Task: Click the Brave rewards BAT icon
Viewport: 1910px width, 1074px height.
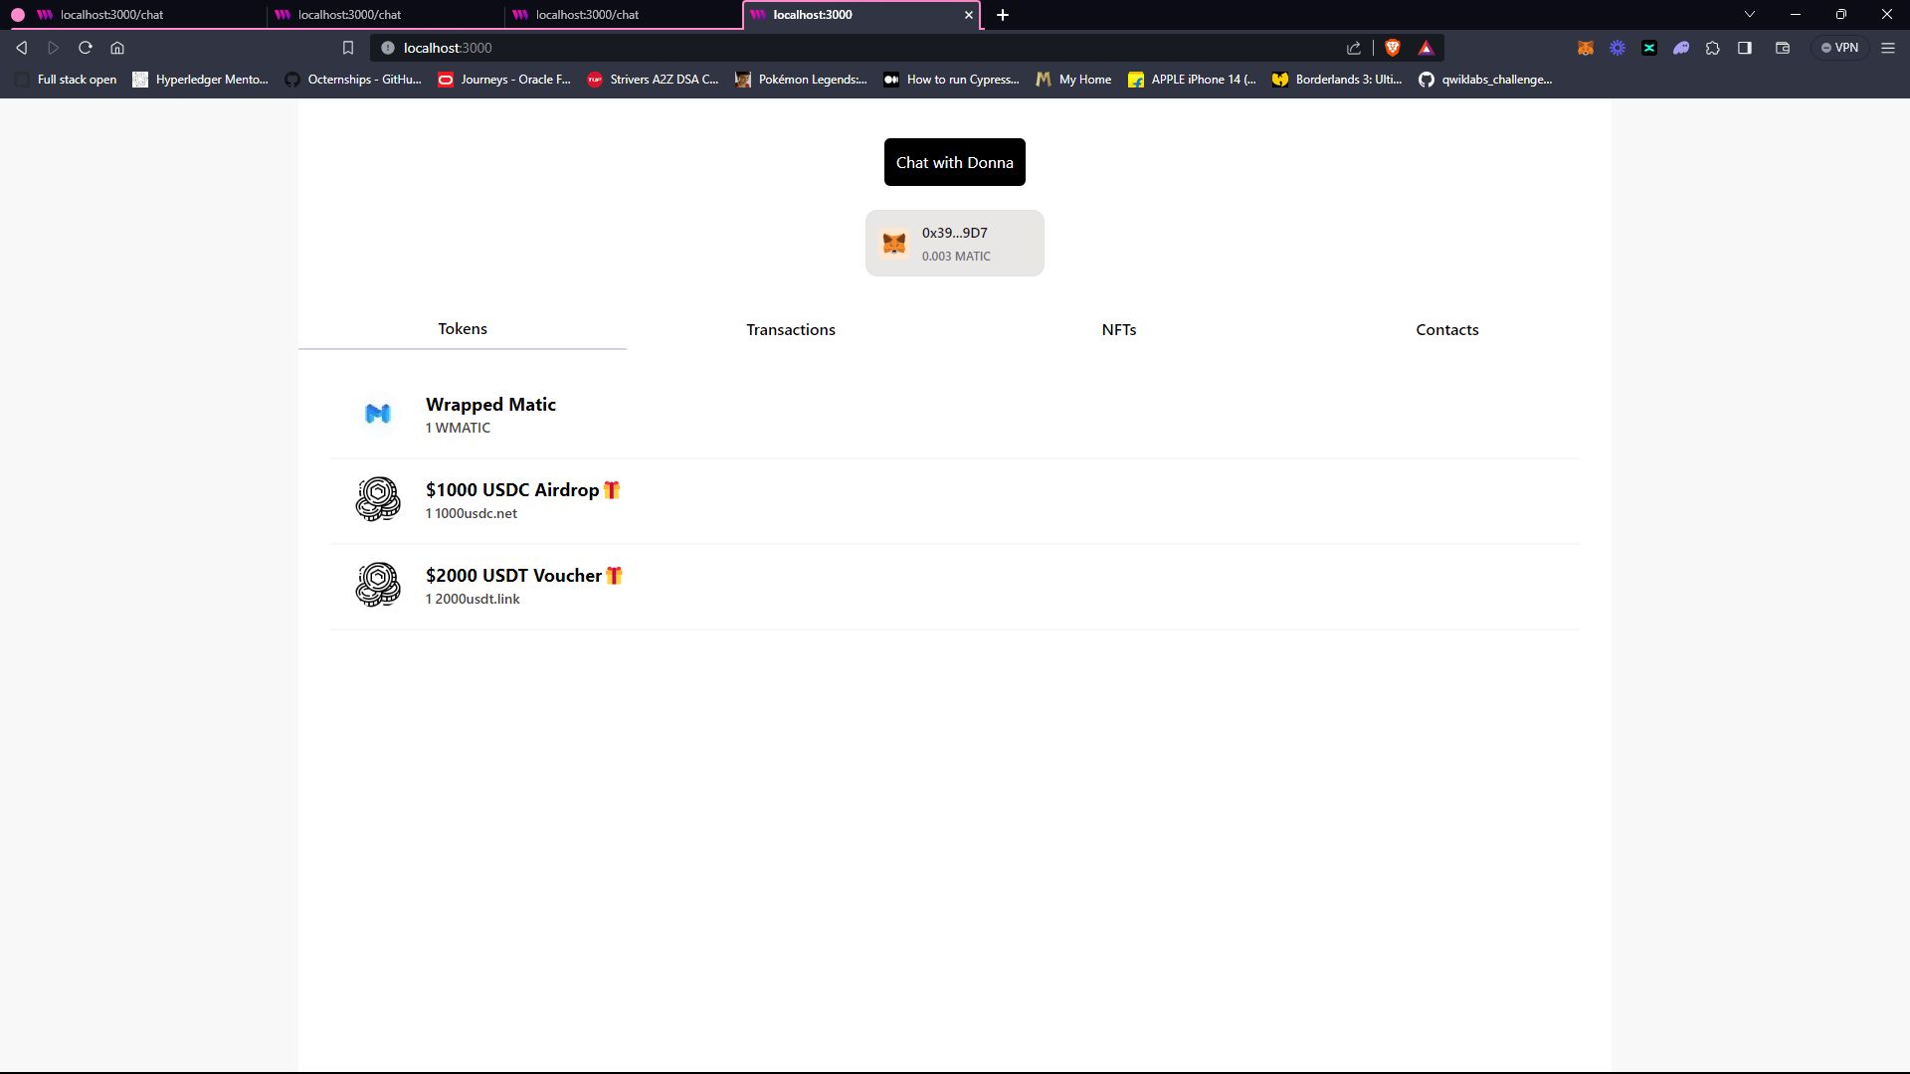Action: [x=1426, y=47]
